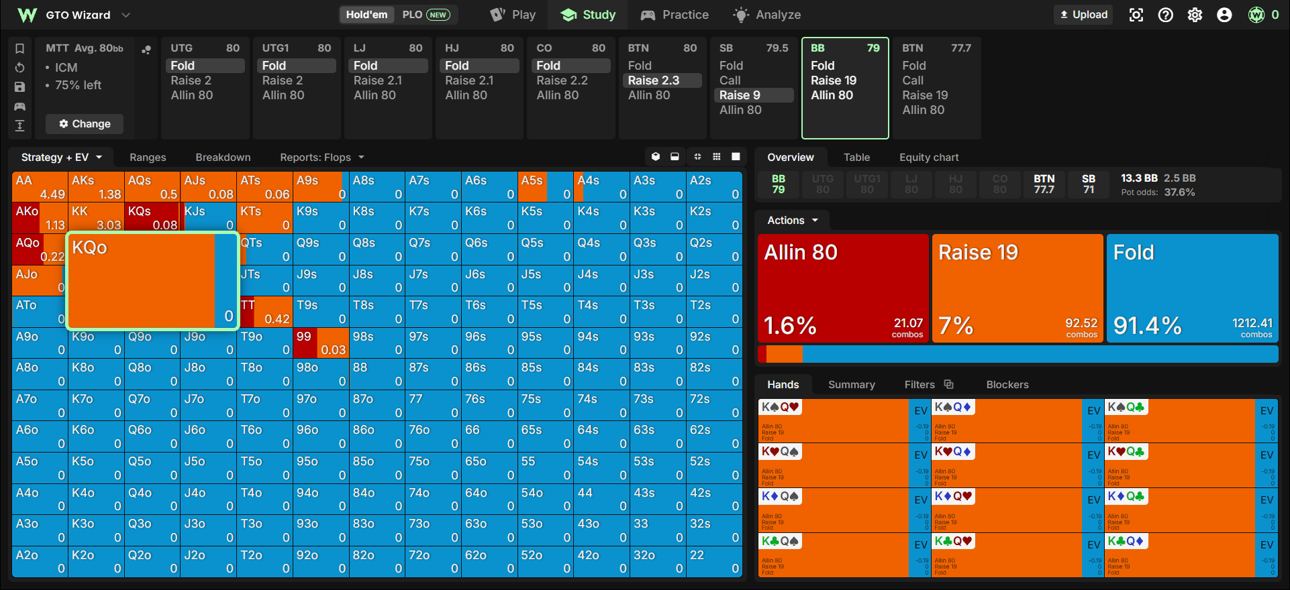Open the help question mark icon

pos(1166,15)
